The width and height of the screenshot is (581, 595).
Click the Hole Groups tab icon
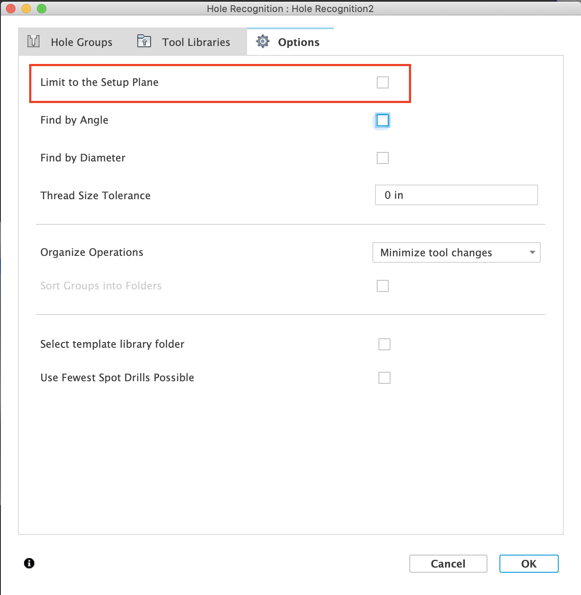point(33,41)
